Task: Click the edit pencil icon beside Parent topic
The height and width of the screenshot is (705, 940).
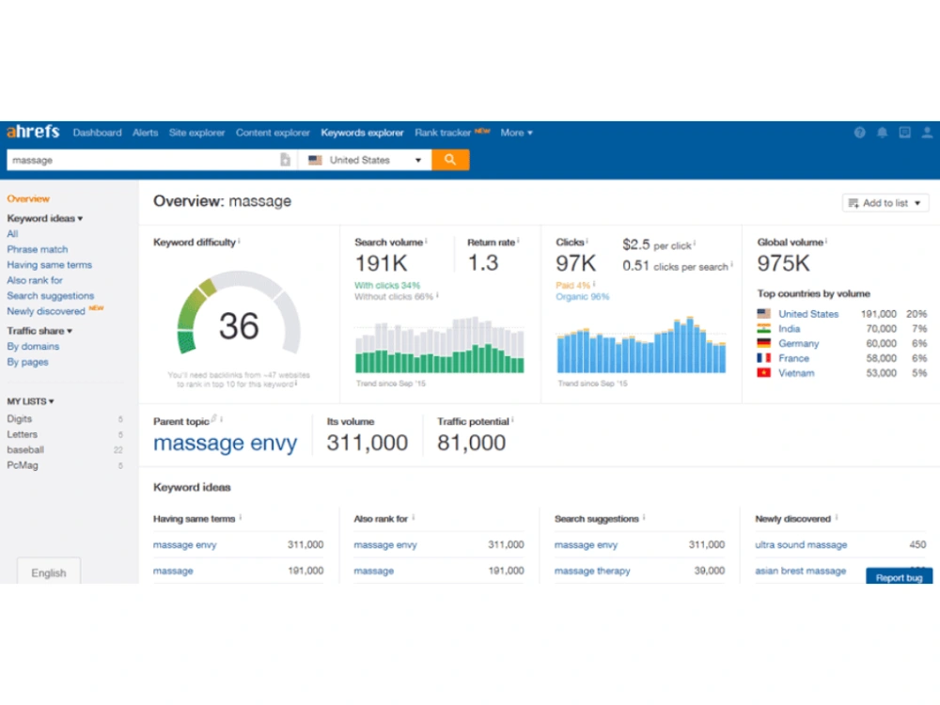Action: click(214, 419)
